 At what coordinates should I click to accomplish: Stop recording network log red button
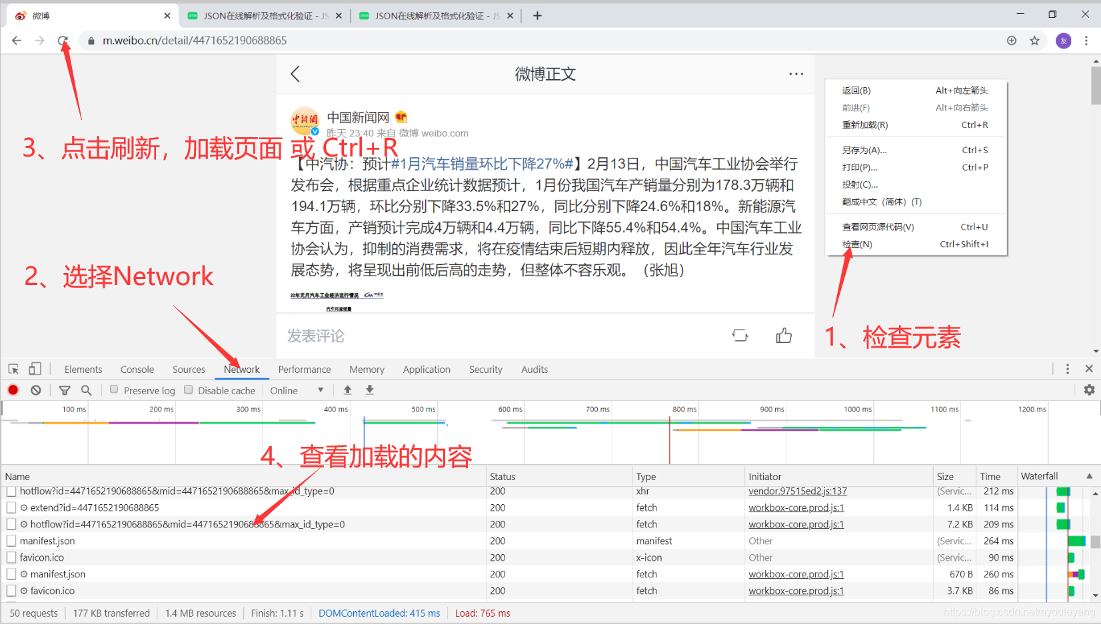click(13, 390)
